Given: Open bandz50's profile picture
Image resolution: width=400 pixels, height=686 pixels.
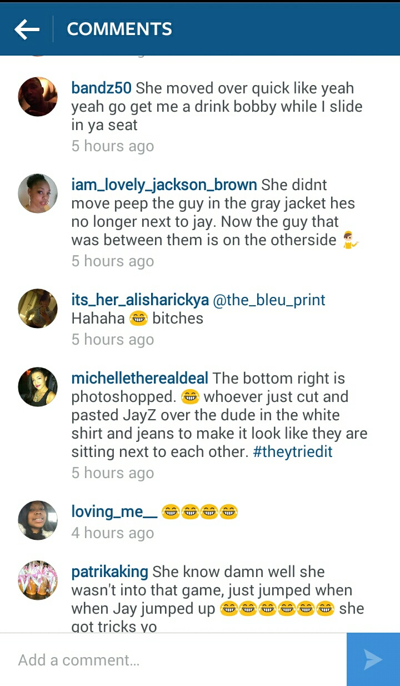Looking at the screenshot, I should click(x=38, y=97).
